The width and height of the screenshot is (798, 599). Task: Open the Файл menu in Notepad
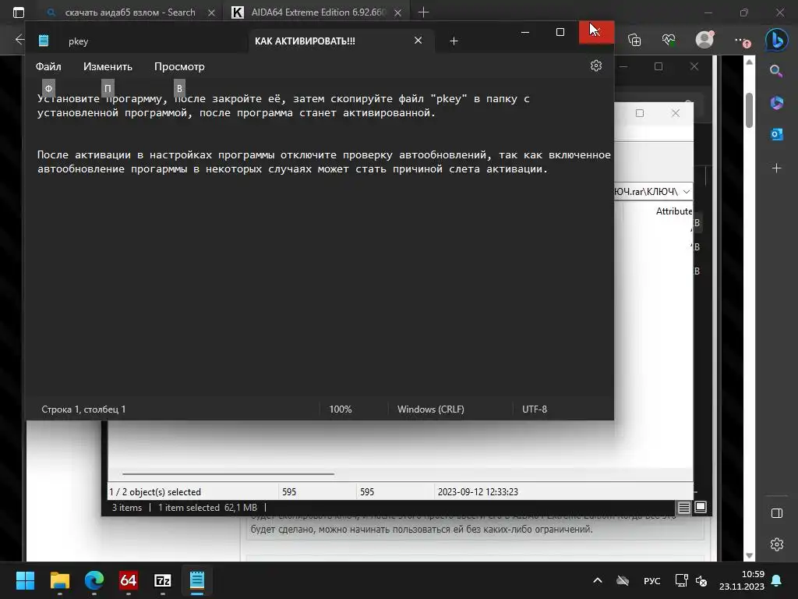point(48,67)
